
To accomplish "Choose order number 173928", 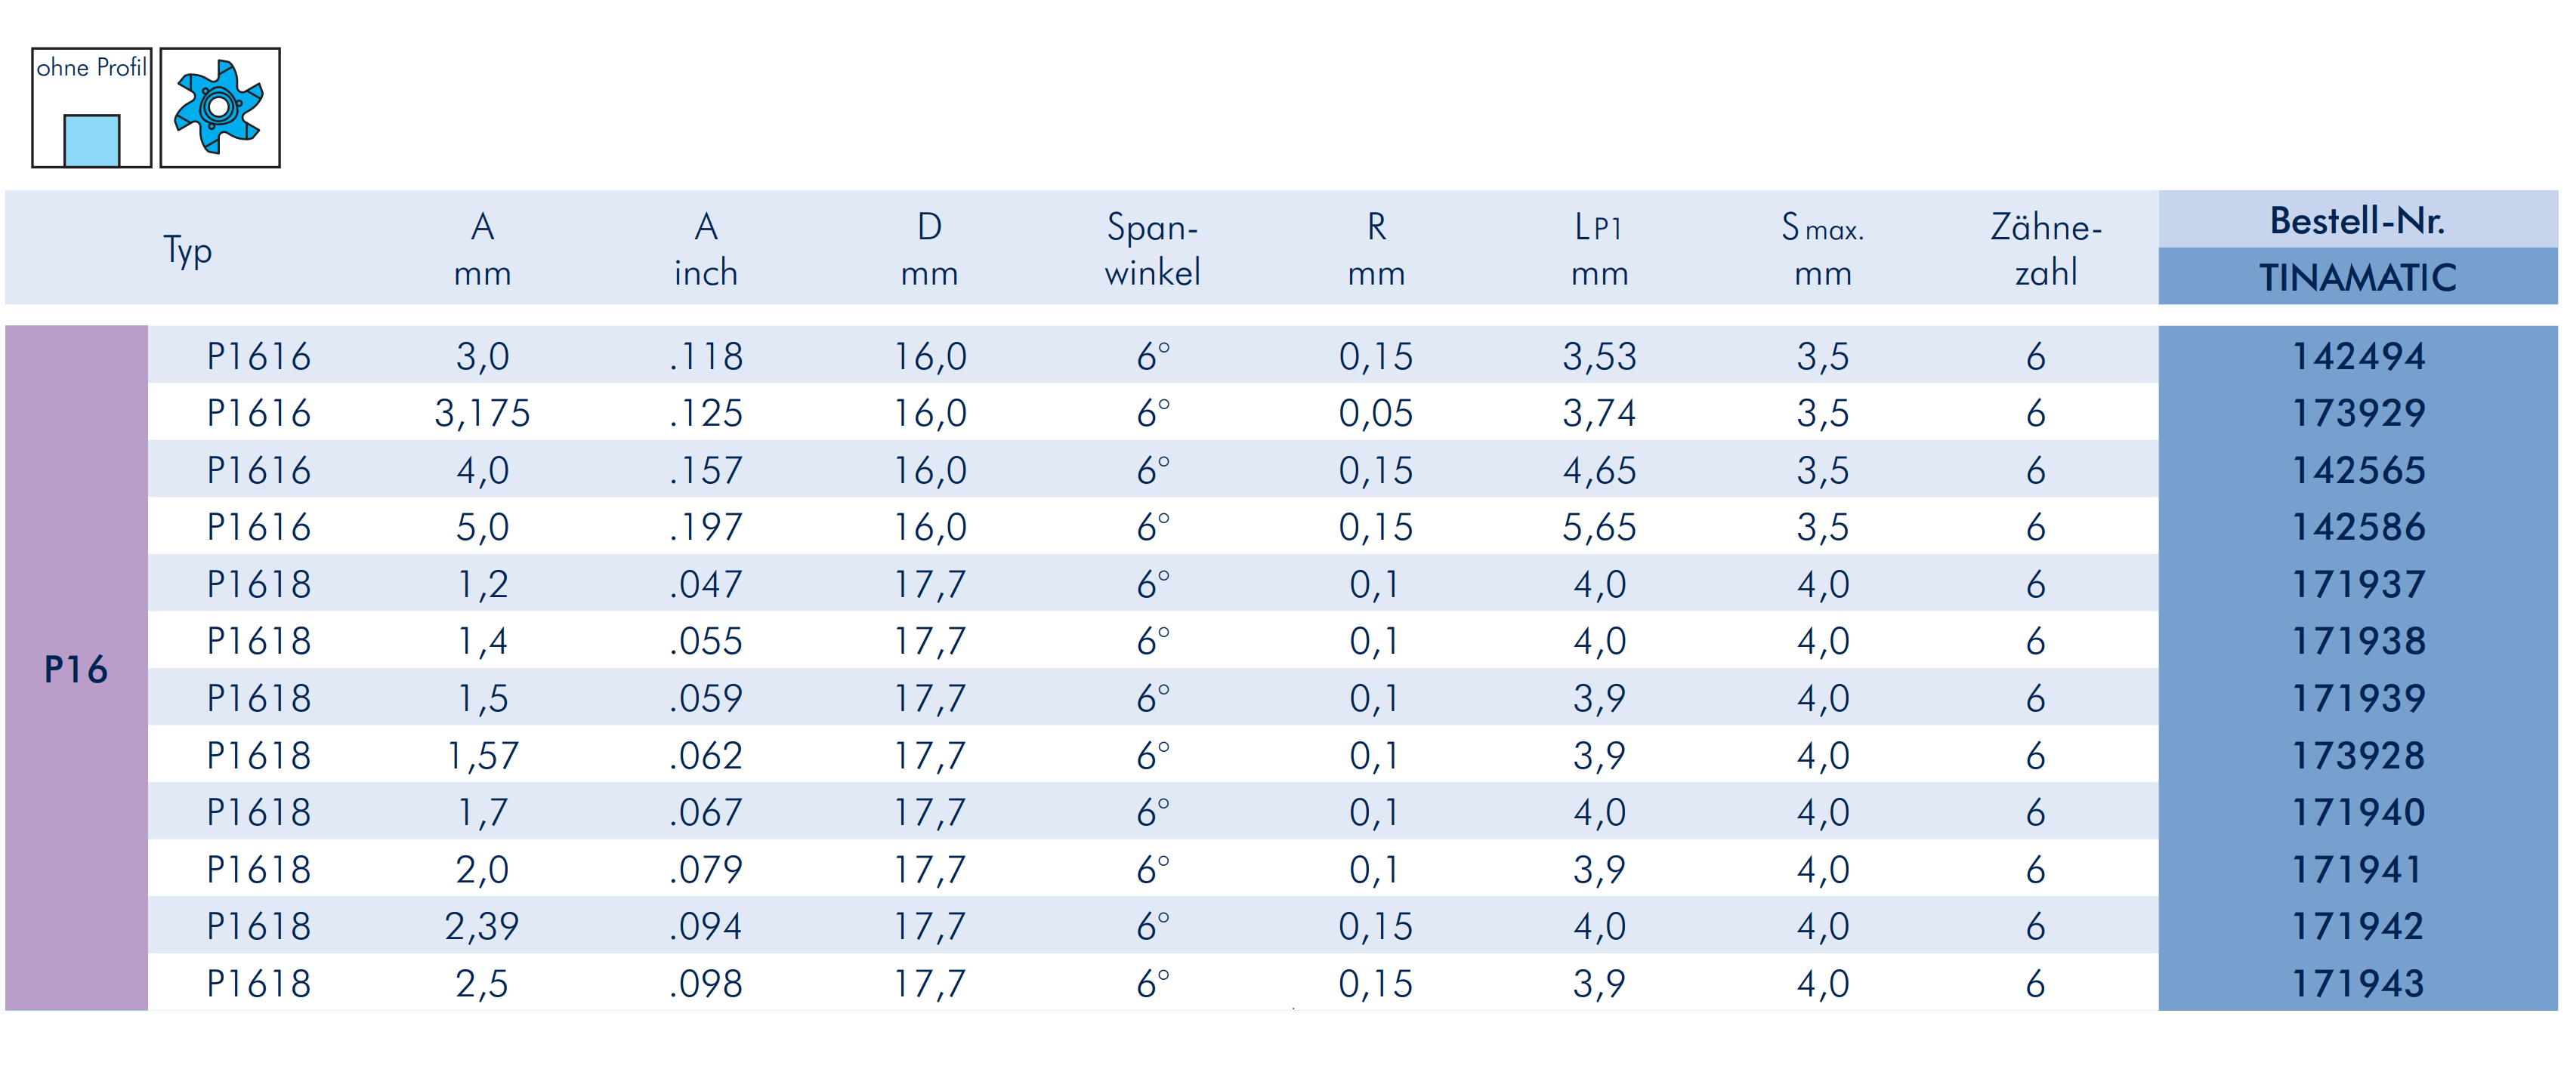I will (x=2358, y=756).
